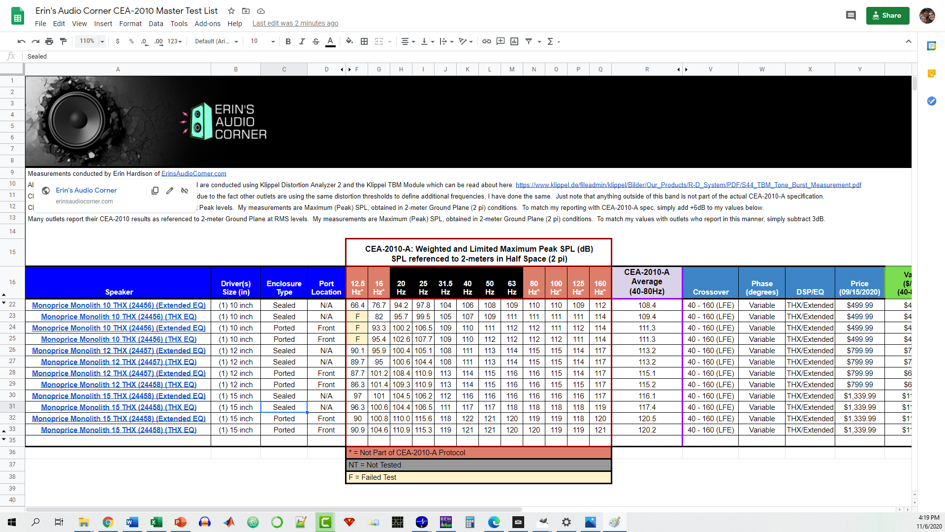Click remove link icon in link popup
Screen dimensions: 945x532
[185, 191]
